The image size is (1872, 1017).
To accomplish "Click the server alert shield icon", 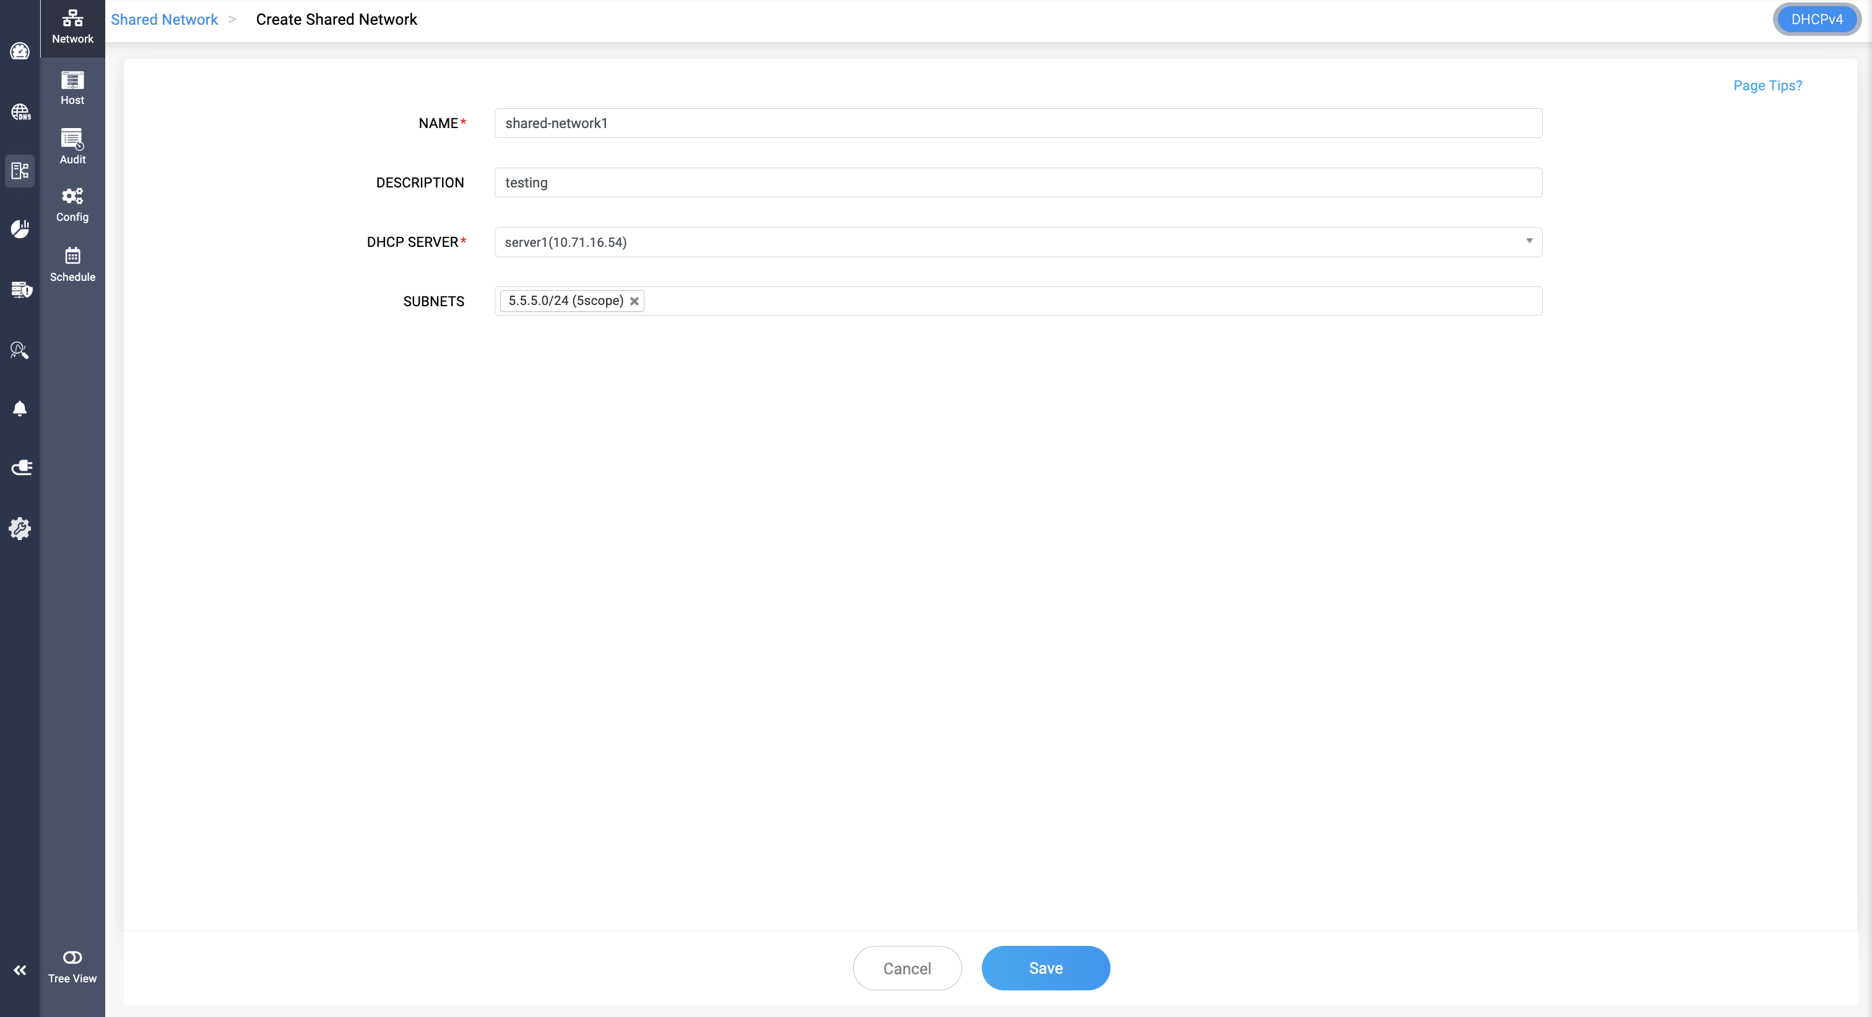I will point(21,289).
